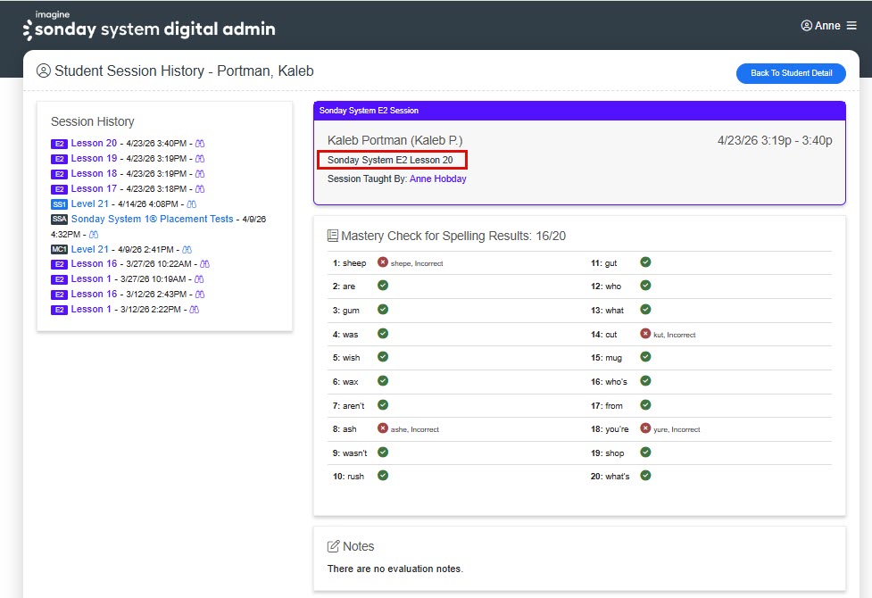Click the SSA badge beside Placement Tests
The height and width of the screenshot is (598, 872).
coord(59,220)
